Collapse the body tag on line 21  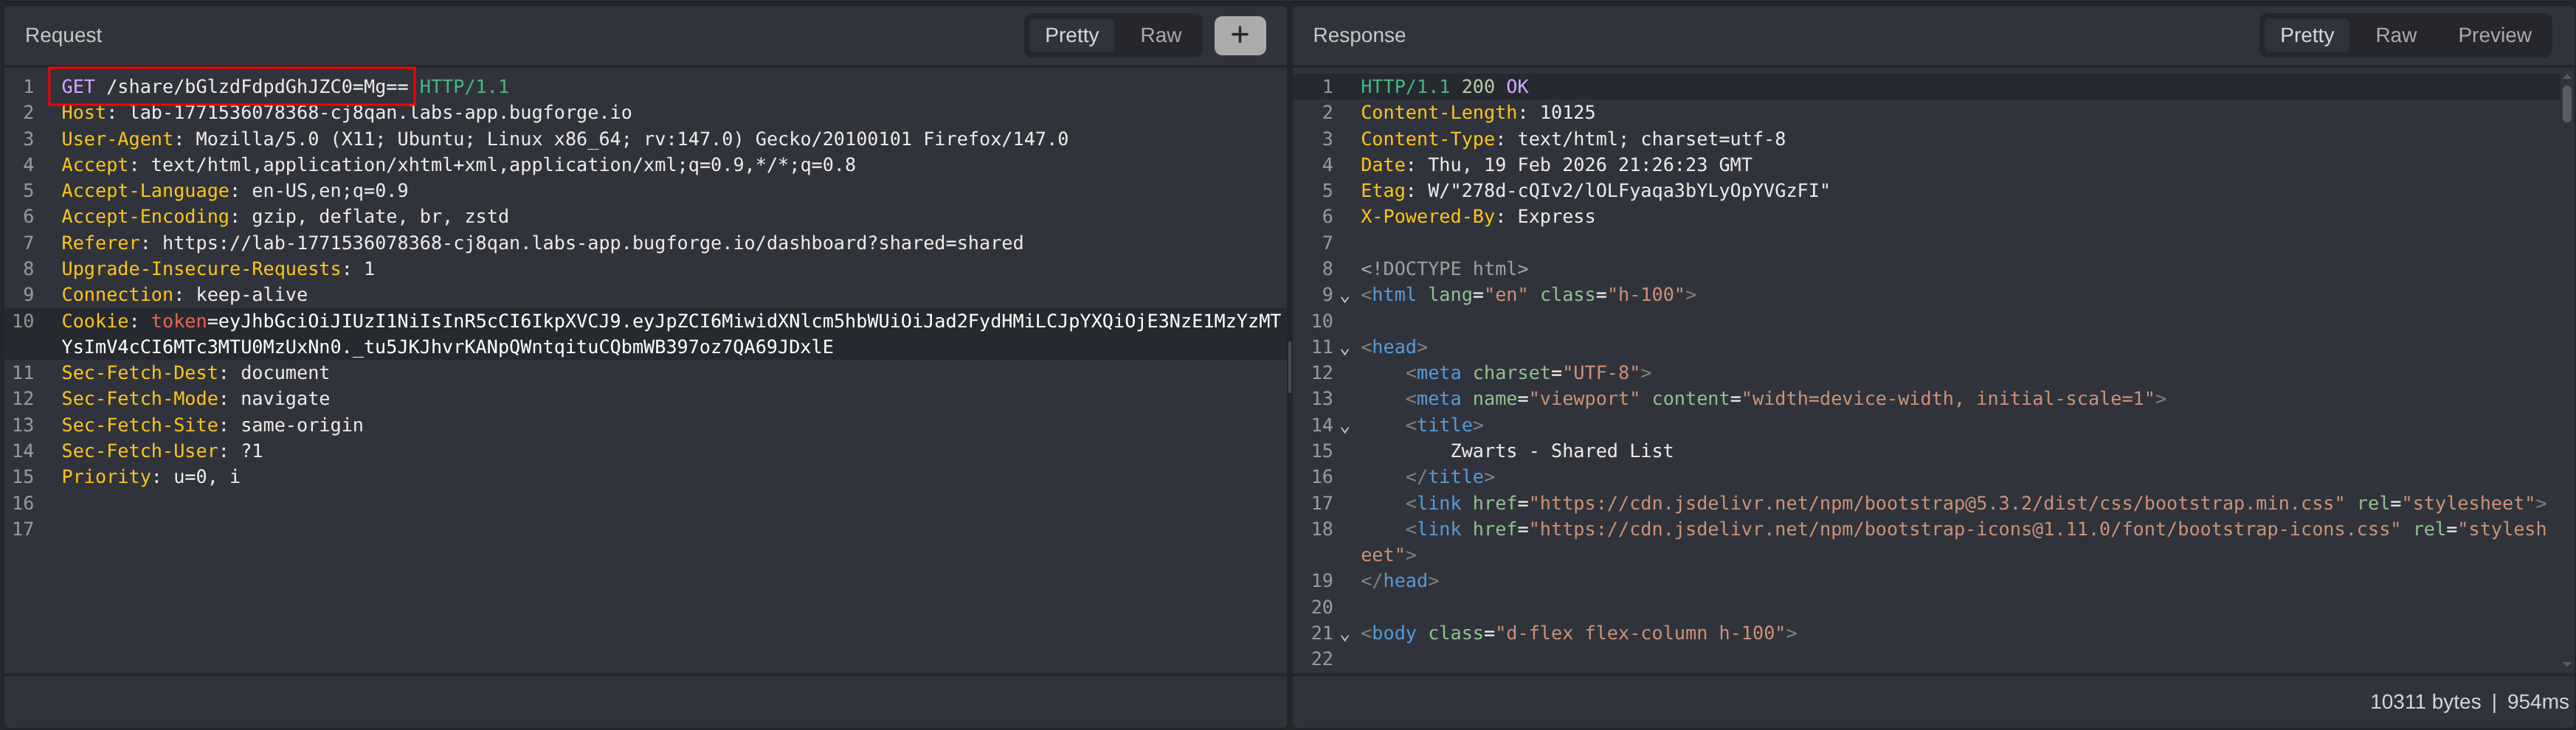click(x=1345, y=636)
